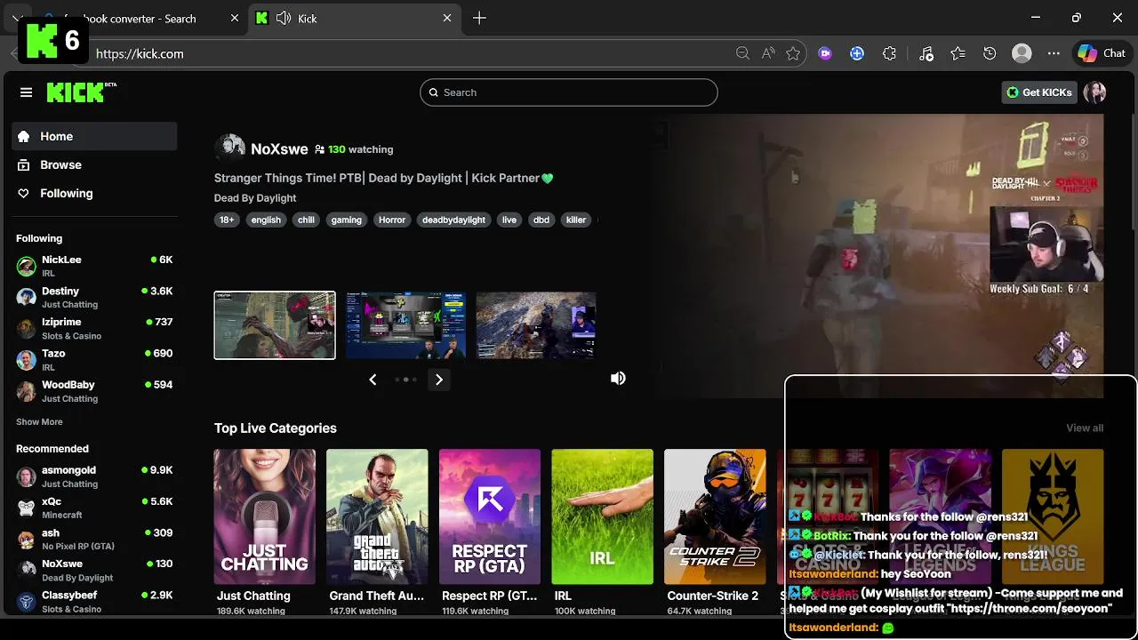1138x640 pixels.
Task: Close the Kick browser tab
Action: click(x=447, y=18)
